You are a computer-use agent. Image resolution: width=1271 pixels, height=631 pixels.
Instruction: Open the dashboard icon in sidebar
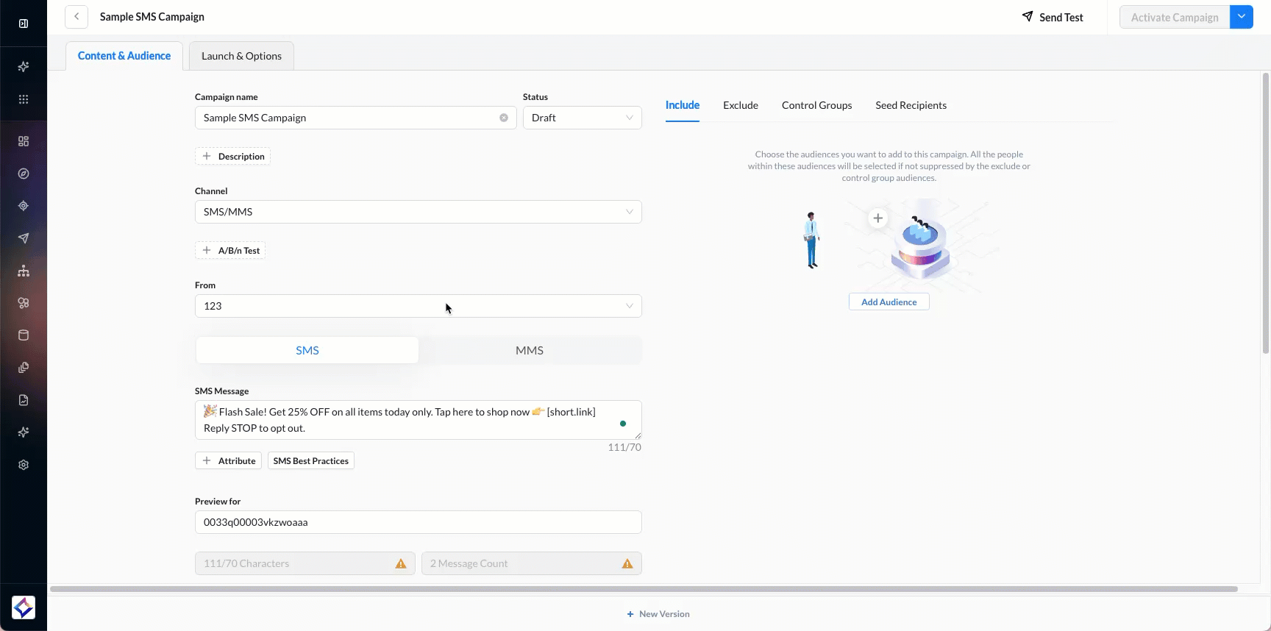point(24,141)
